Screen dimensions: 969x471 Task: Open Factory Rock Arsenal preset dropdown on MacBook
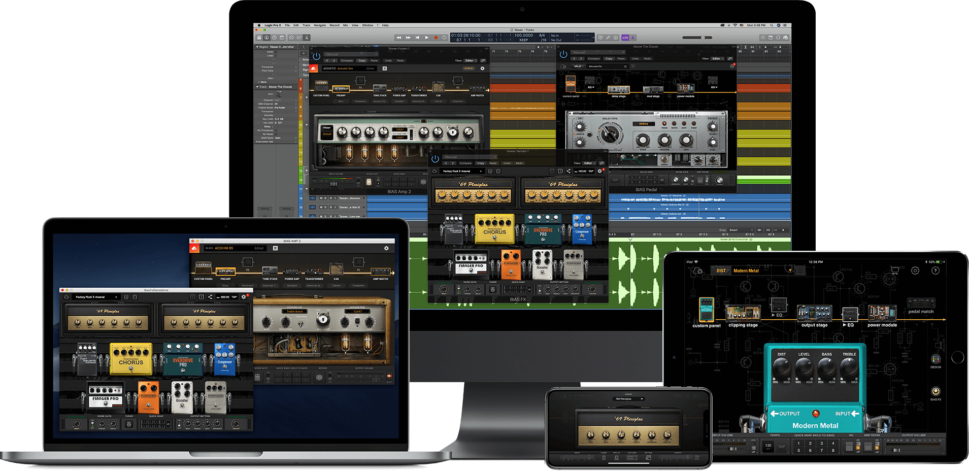(x=96, y=297)
